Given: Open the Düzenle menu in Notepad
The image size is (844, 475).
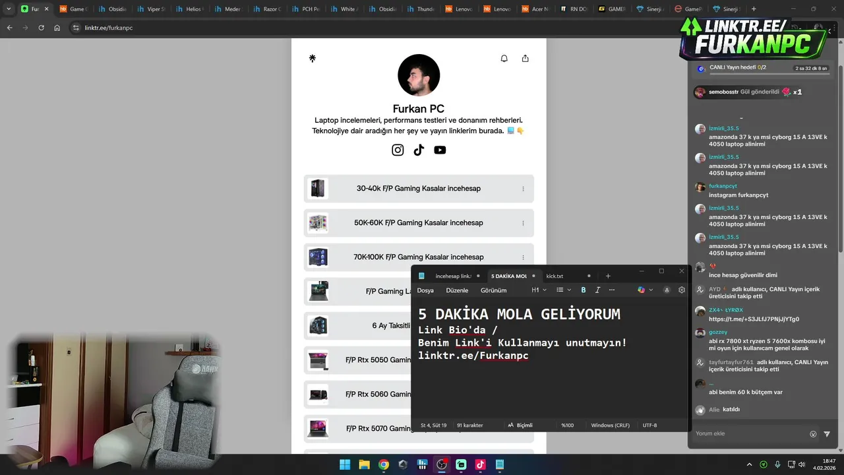Looking at the screenshot, I should pyautogui.click(x=457, y=290).
